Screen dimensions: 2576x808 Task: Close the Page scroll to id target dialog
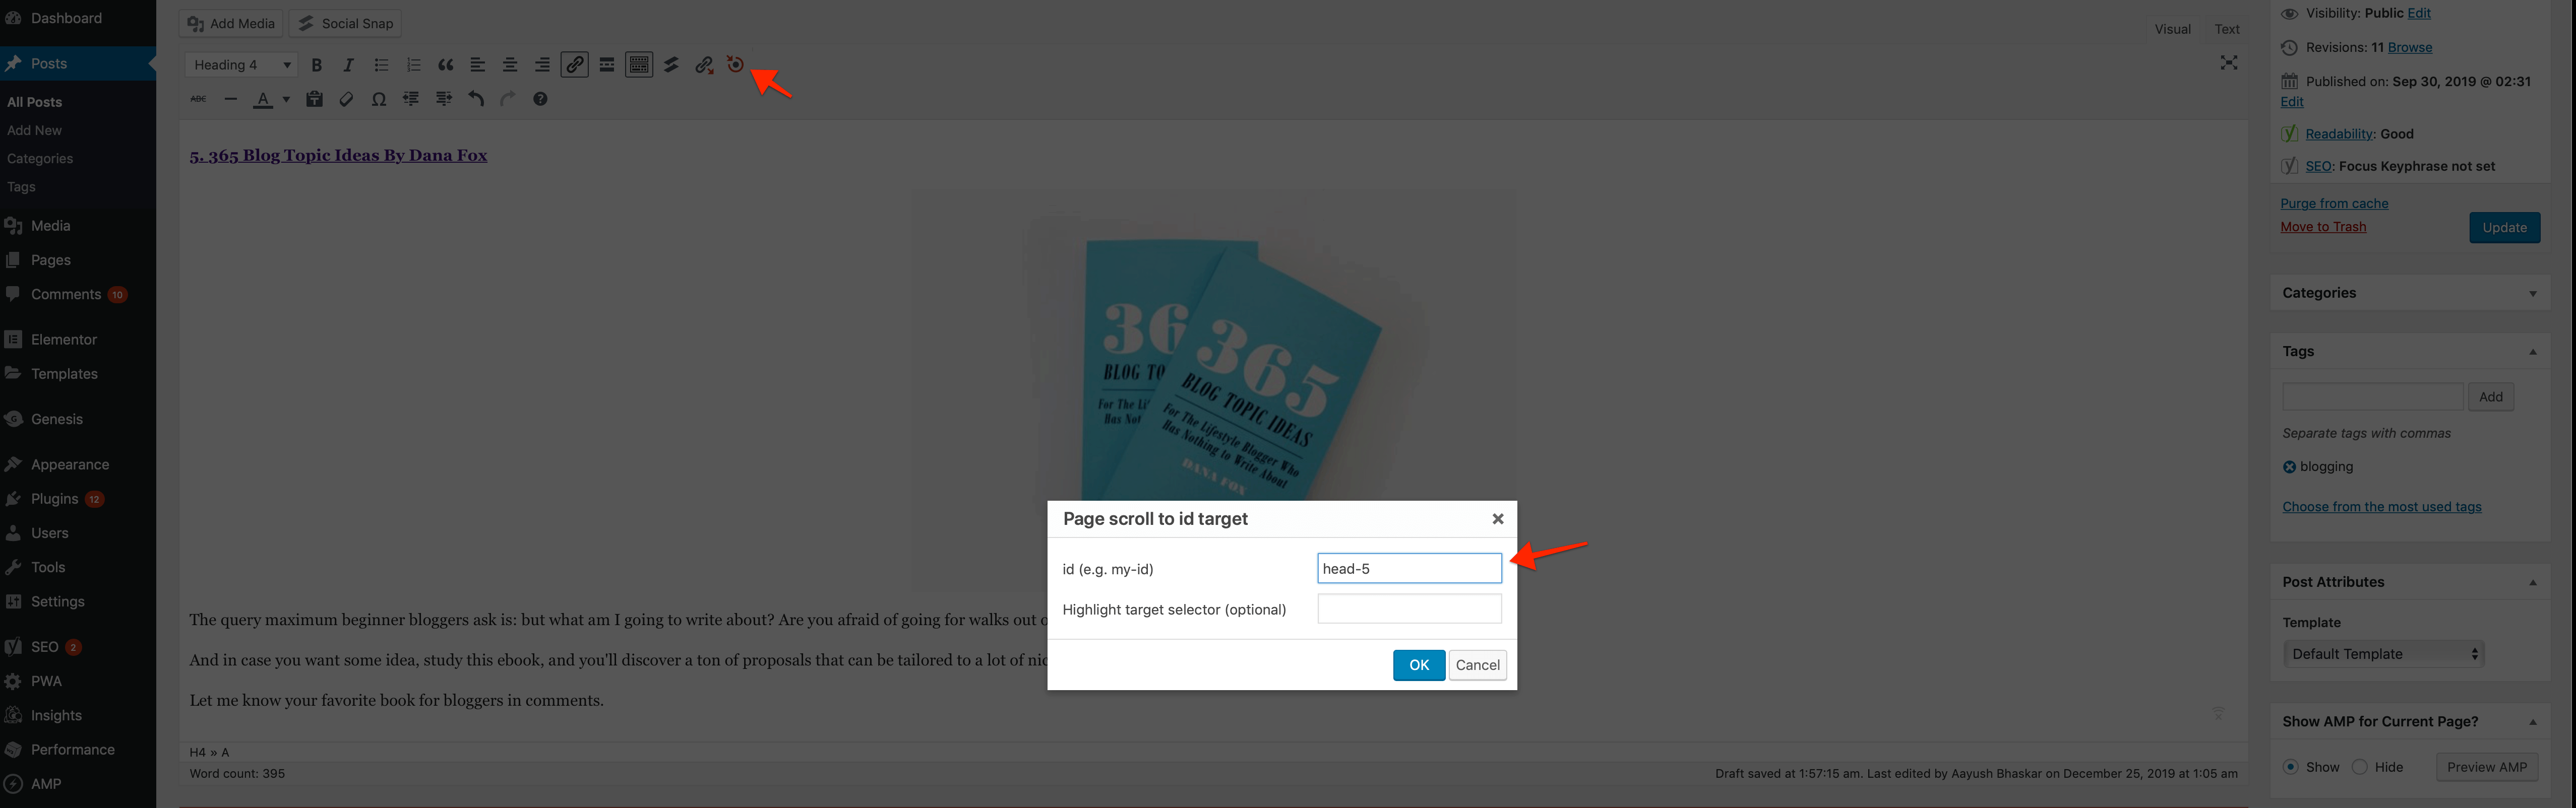tap(1497, 518)
